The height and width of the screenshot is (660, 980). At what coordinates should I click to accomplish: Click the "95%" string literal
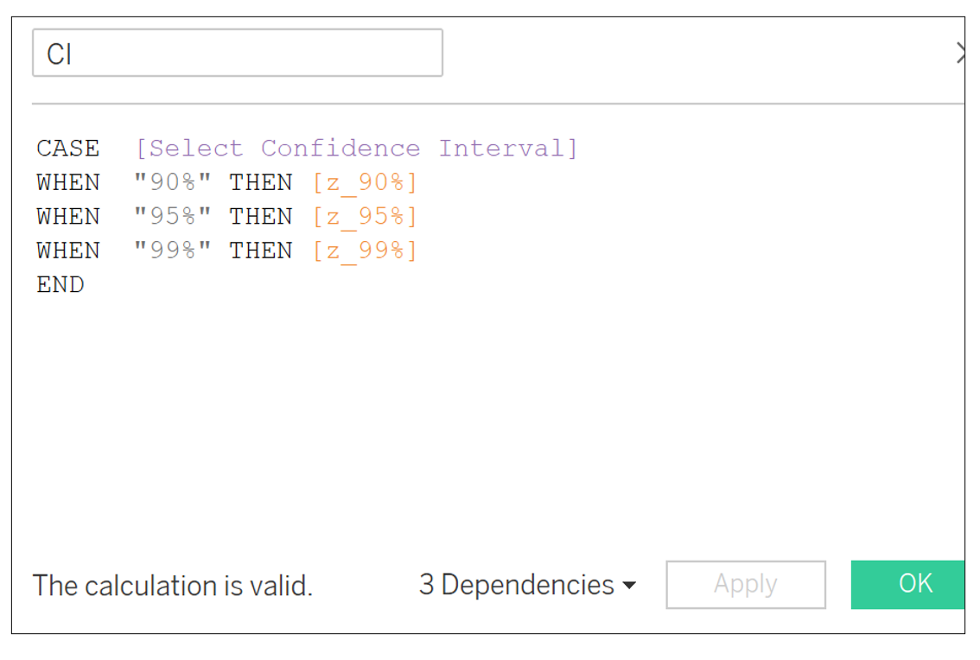[x=173, y=216]
